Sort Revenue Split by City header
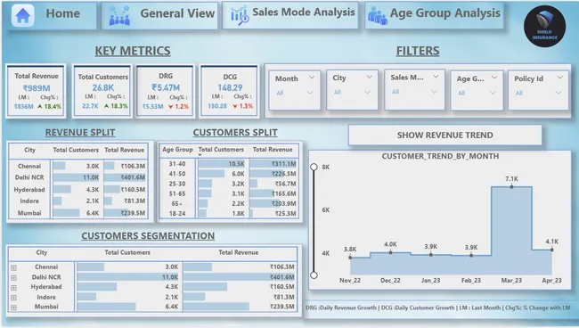 click(29, 150)
